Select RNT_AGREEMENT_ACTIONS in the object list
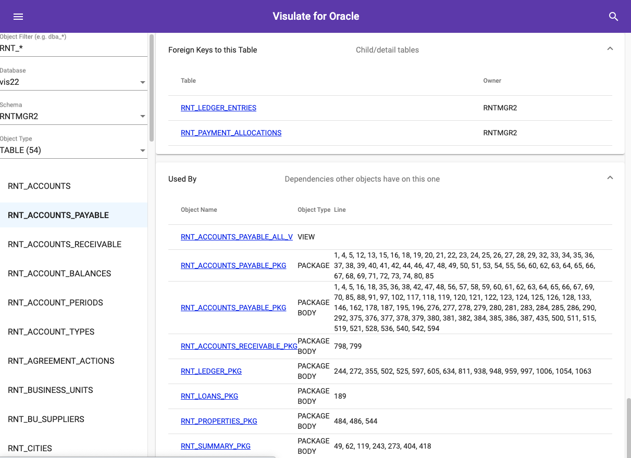This screenshot has height=458, width=631. click(61, 361)
